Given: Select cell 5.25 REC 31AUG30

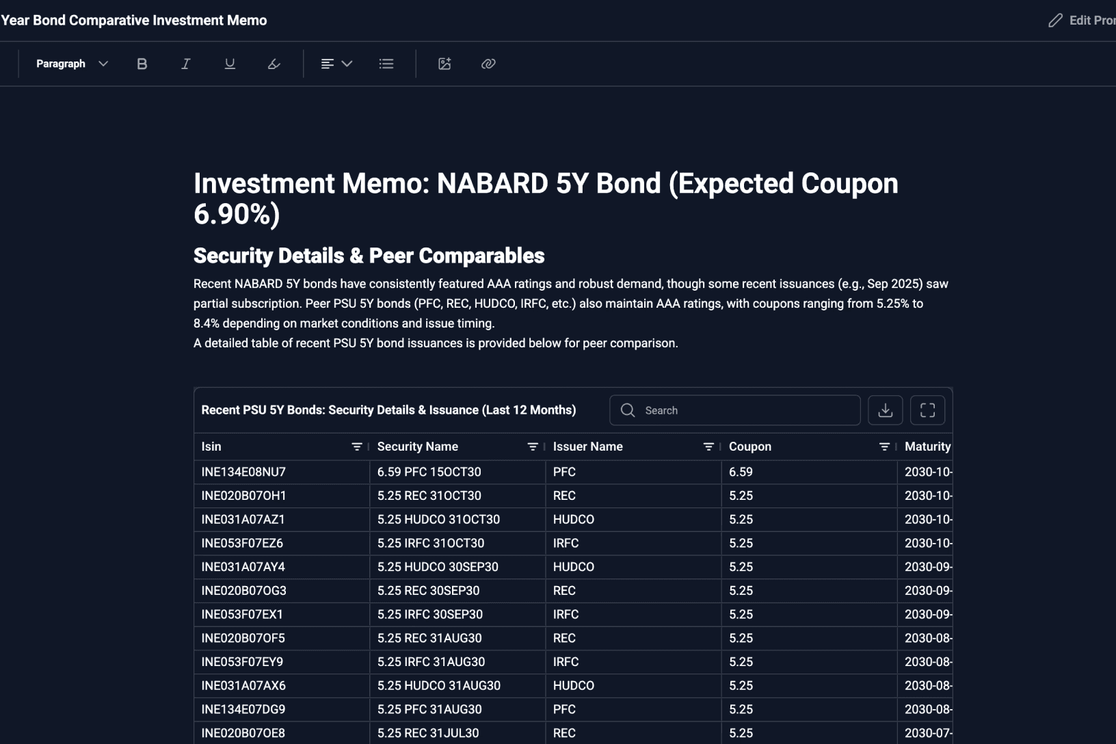Looking at the screenshot, I should click(457, 638).
